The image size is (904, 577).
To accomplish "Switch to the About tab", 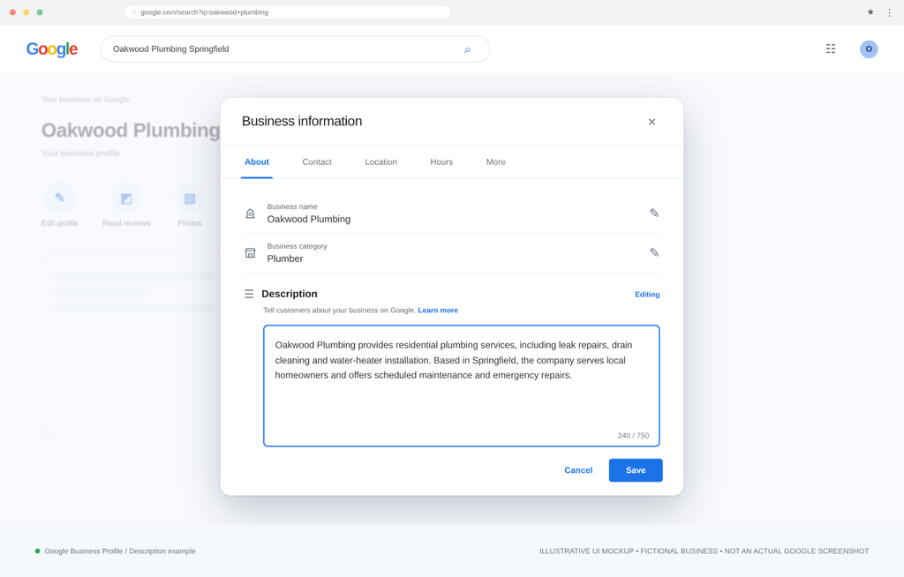I will tap(257, 162).
